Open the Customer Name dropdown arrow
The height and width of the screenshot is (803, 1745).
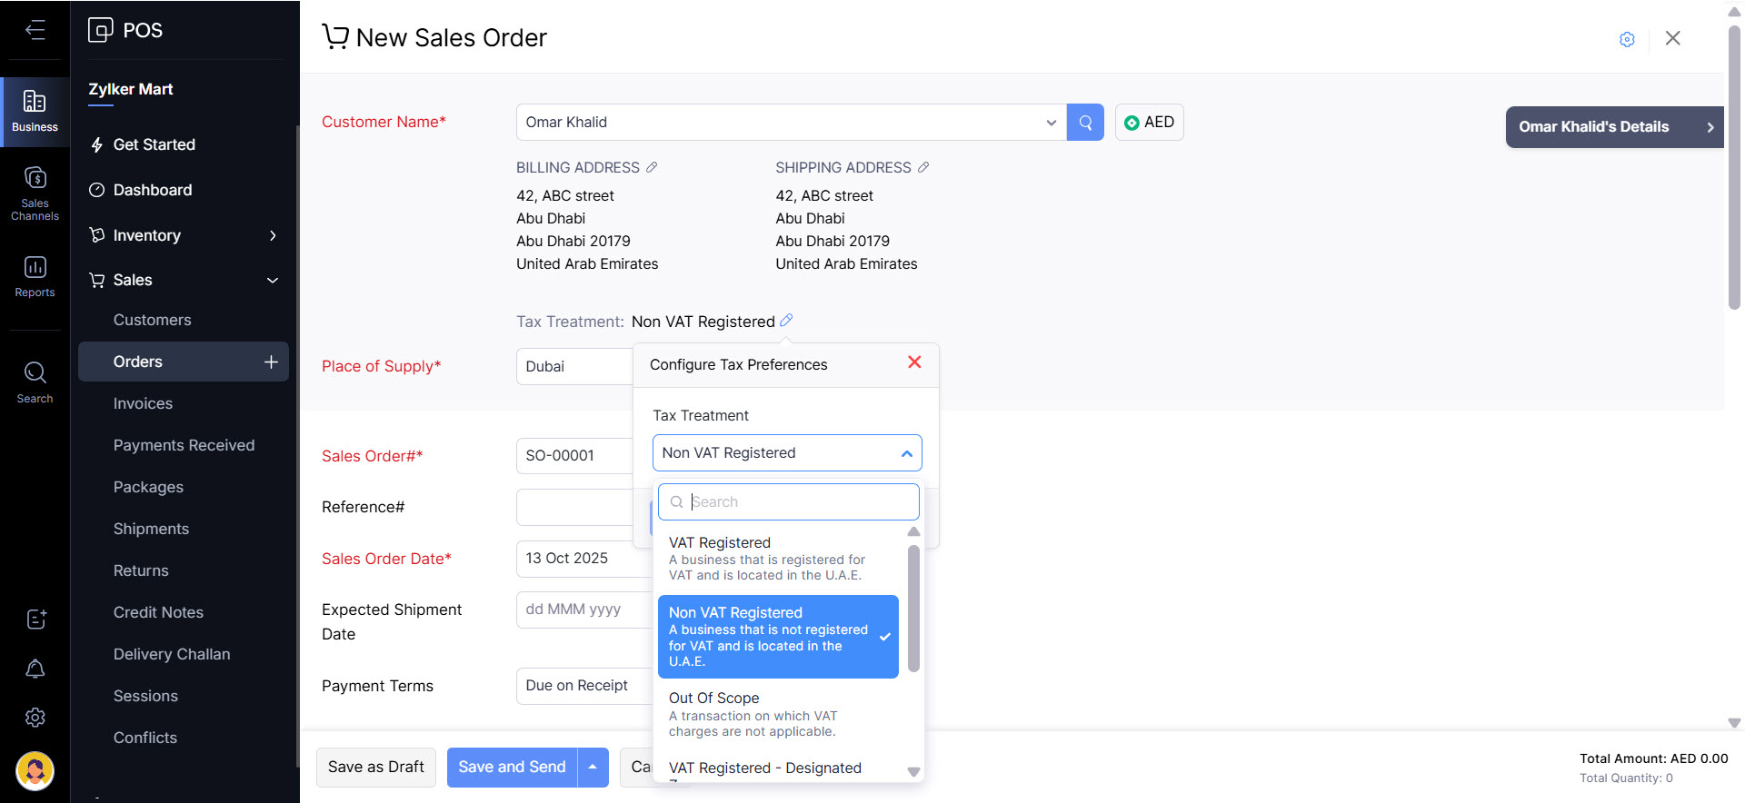point(1051,123)
